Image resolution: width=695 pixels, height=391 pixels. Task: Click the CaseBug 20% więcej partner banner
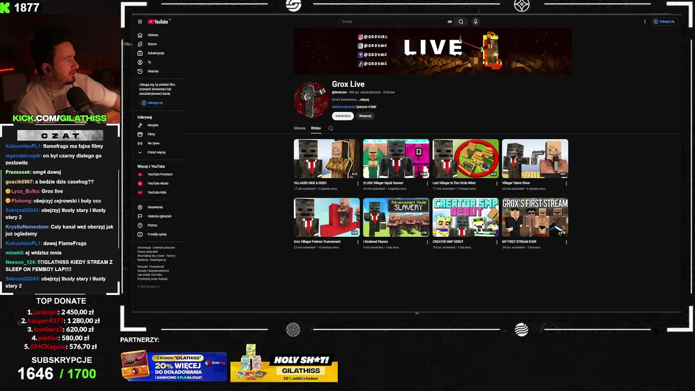[x=174, y=366]
